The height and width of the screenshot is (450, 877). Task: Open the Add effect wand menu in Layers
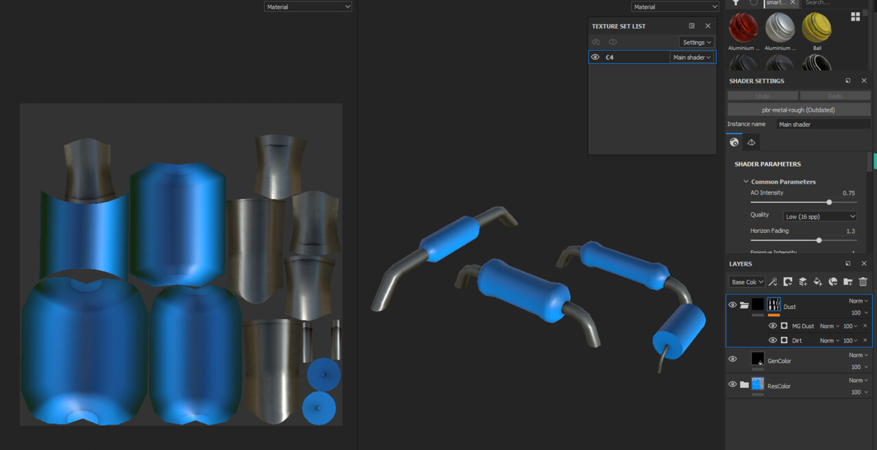773,282
